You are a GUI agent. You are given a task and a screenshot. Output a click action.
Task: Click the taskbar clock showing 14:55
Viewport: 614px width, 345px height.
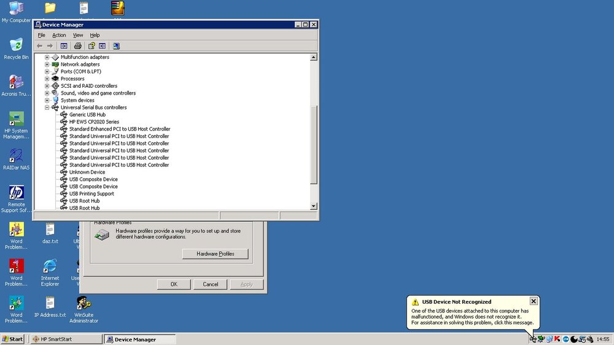click(x=603, y=339)
